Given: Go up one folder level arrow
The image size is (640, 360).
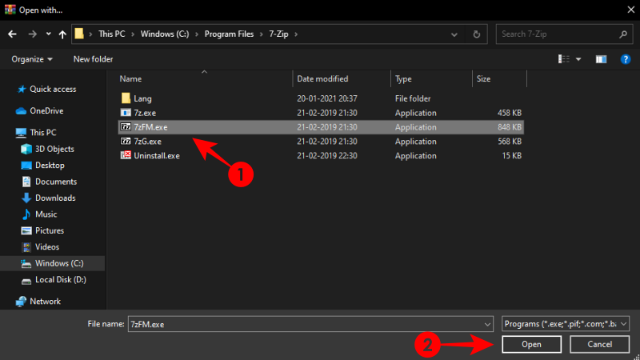Looking at the screenshot, I should (x=62, y=34).
